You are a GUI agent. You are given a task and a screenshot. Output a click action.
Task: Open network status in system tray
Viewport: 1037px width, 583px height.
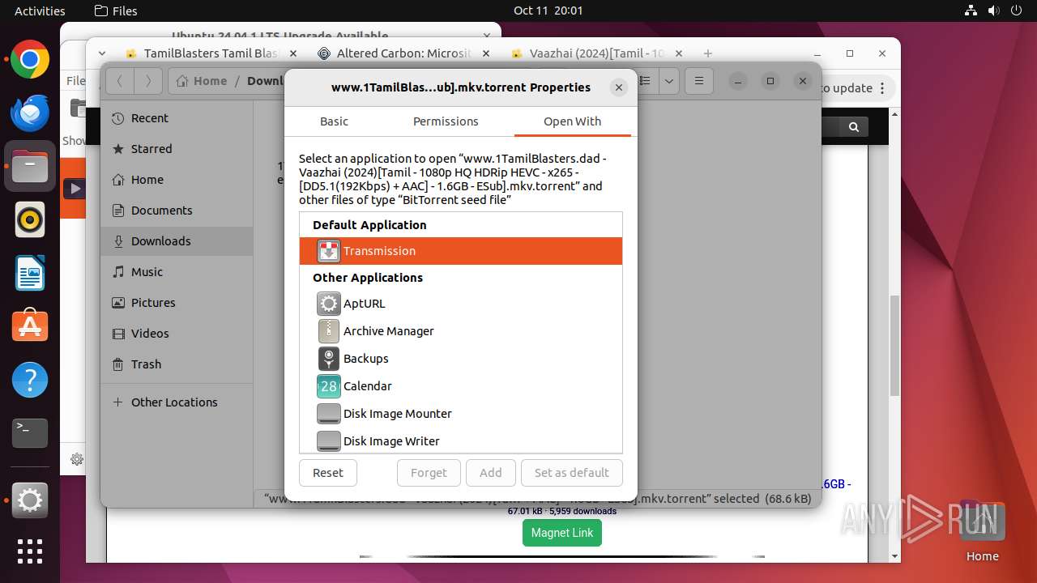point(971,11)
